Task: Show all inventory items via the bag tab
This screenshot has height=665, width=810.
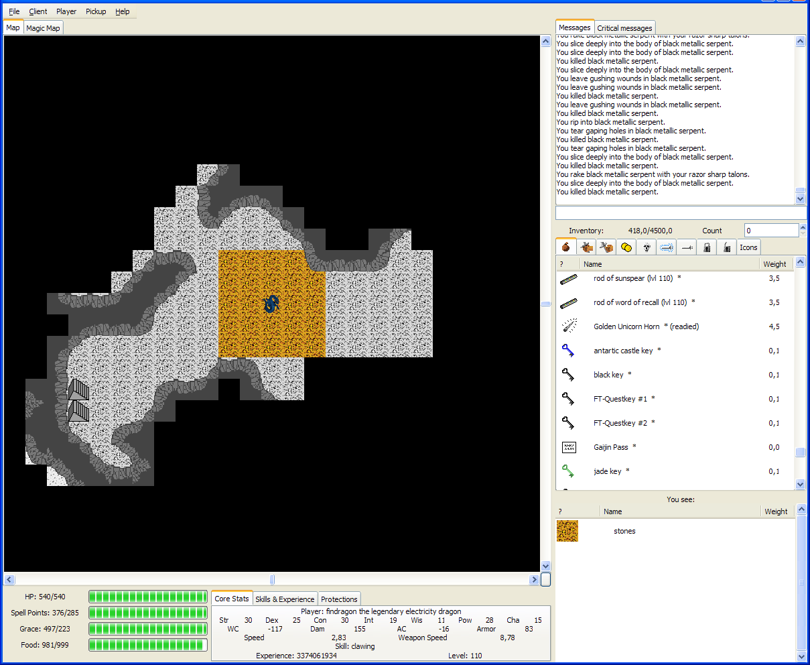Action: (x=566, y=247)
